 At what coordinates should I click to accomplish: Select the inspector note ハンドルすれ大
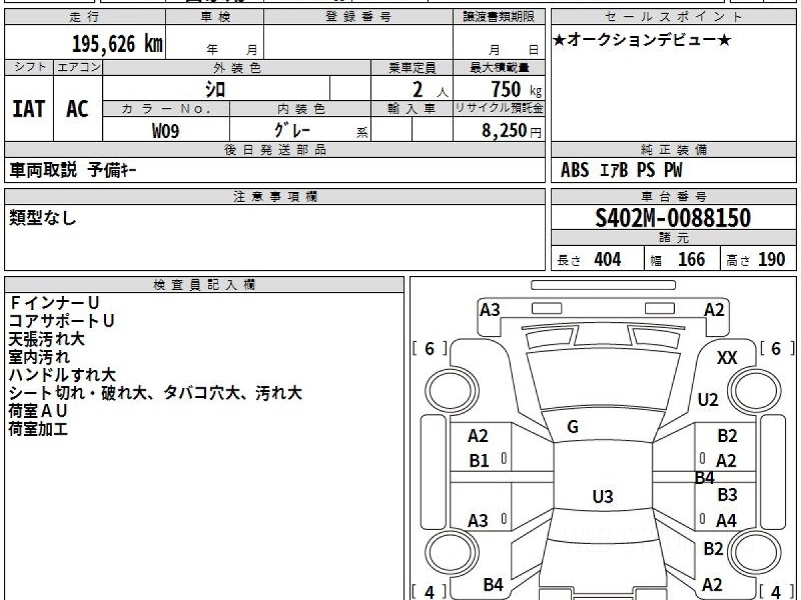click(x=62, y=375)
